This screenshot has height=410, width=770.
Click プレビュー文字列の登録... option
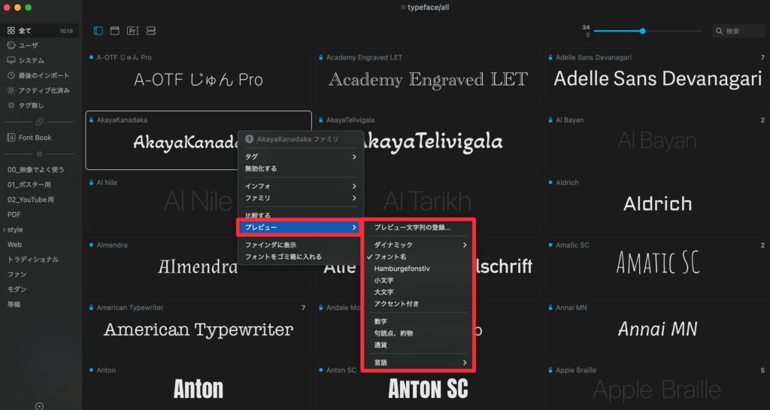(x=412, y=228)
